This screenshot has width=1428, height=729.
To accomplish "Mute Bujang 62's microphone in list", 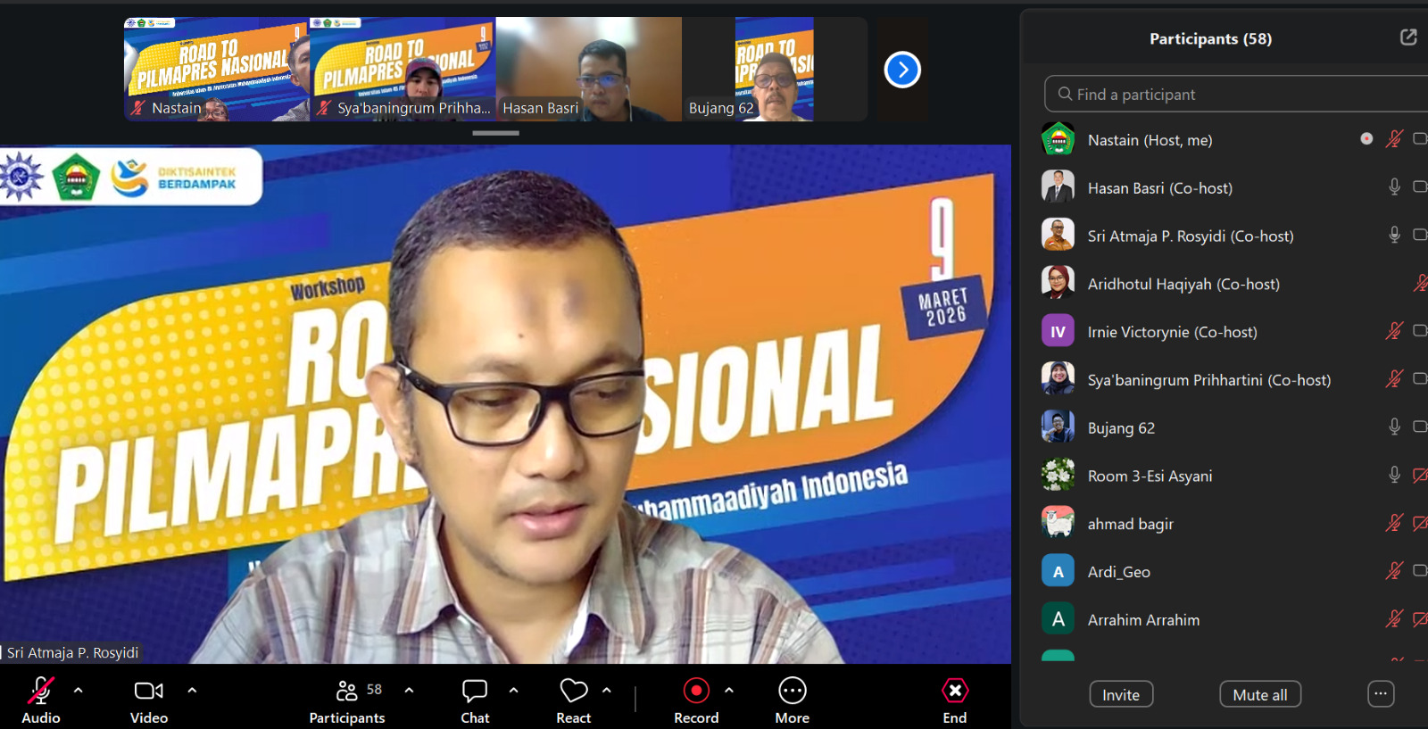I will click(1394, 427).
